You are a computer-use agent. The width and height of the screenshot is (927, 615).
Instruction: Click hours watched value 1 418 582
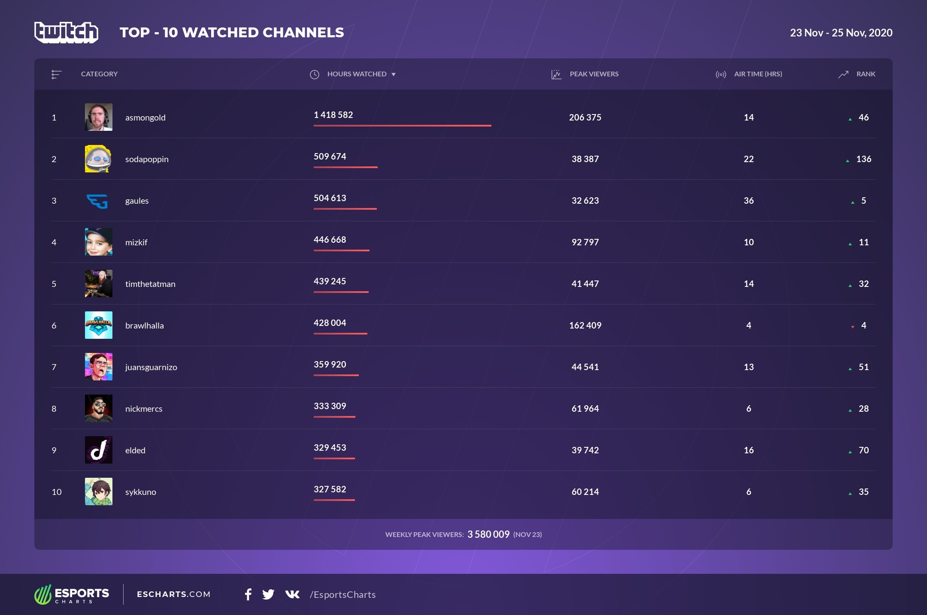point(333,115)
